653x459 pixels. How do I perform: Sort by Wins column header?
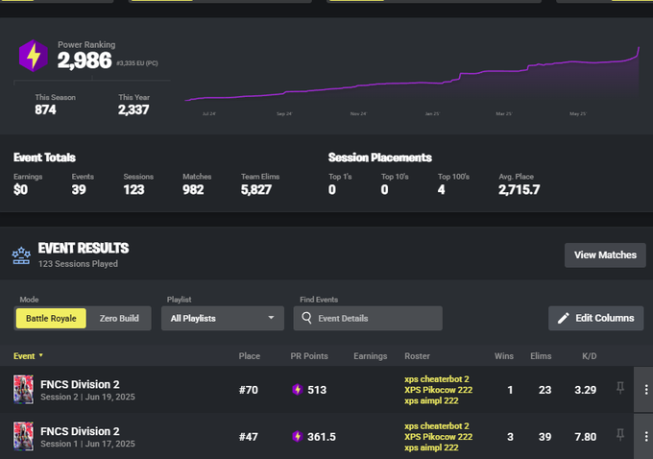(504, 356)
